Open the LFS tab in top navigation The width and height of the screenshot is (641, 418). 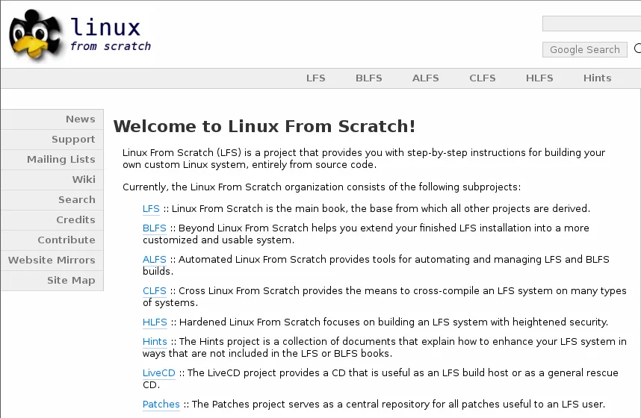(315, 78)
